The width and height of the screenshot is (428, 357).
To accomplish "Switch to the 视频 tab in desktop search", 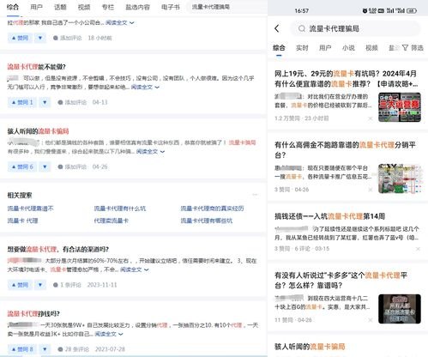I will (84, 7).
